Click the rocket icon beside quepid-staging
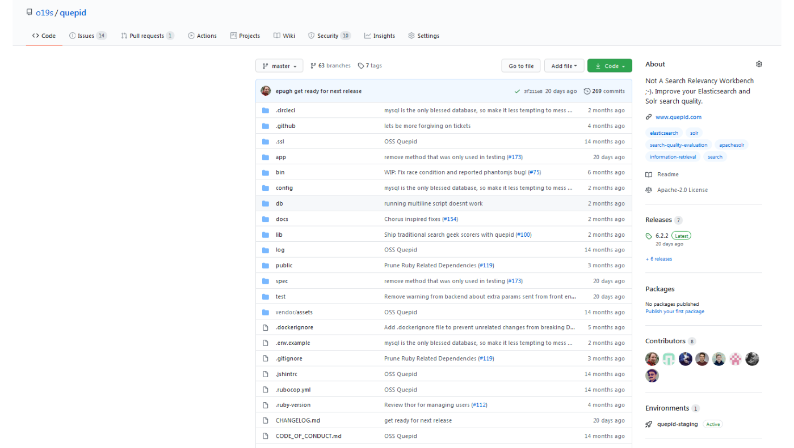This screenshot has width=794, height=448. point(649,424)
